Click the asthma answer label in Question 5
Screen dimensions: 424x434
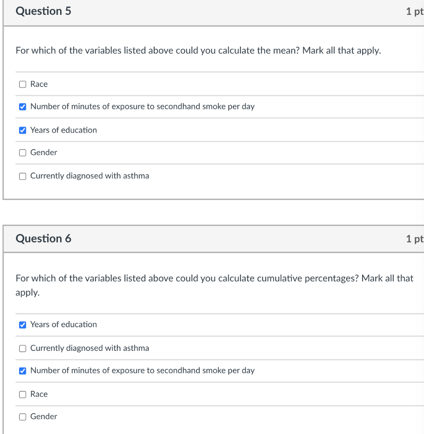[x=89, y=176]
